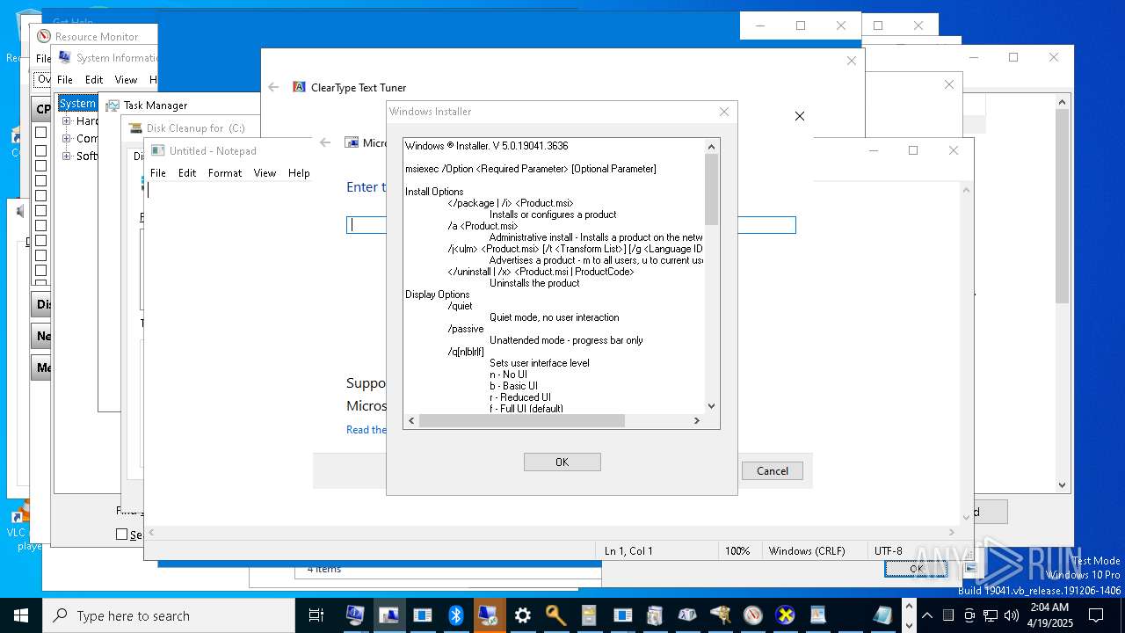This screenshot has height=633, width=1125.
Task: Click OK in the Windows Installer dialog
Action: tap(562, 462)
